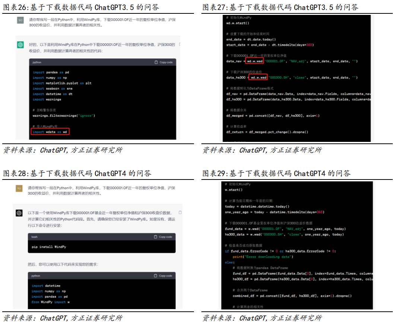Select the line 'import seaborn as sns'
The width and height of the screenshot is (395, 324).
(x=52, y=89)
